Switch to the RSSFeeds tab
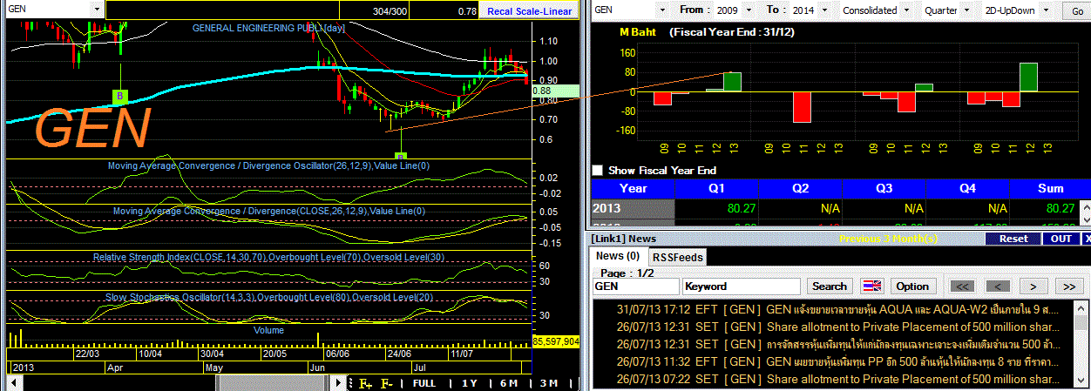Image resolution: width=1091 pixels, height=391 pixels. click(679, 257)
